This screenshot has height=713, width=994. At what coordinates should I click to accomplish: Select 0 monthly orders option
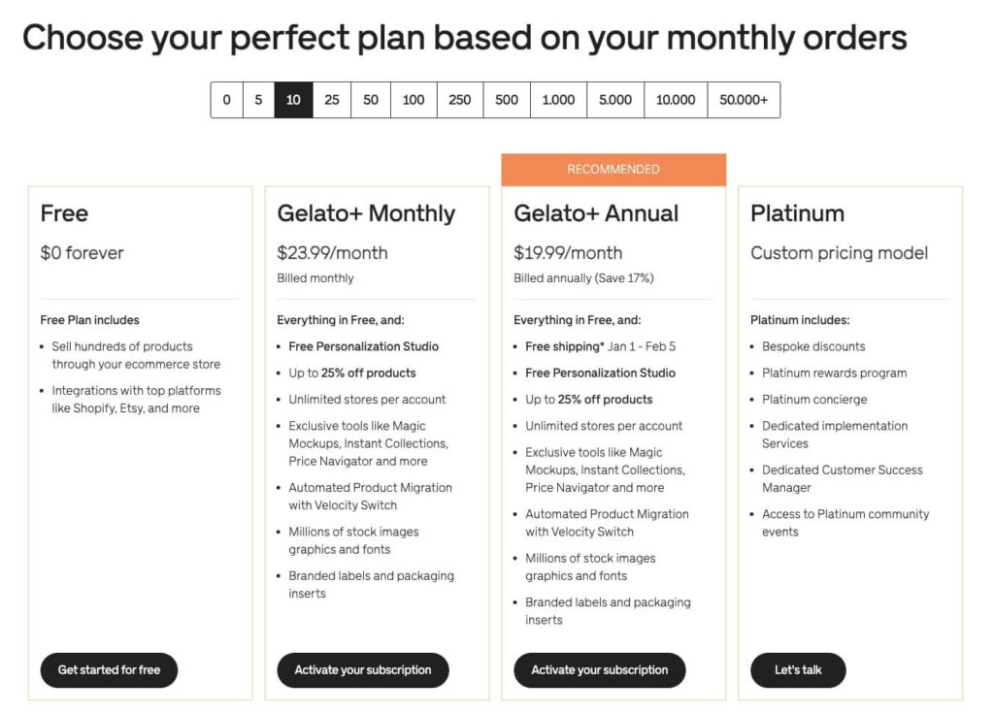226,99
